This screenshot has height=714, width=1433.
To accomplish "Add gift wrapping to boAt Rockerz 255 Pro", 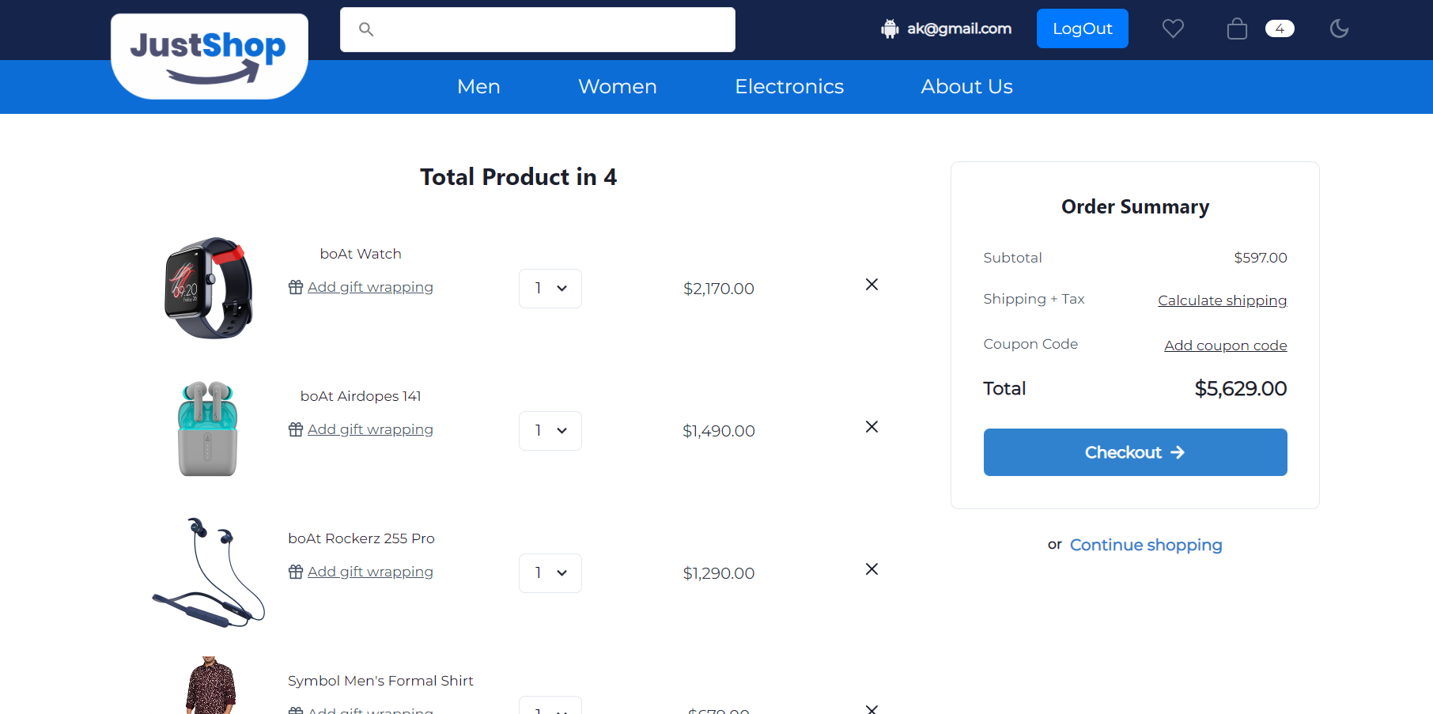I will pyautogui.click(x=370, y=572).
